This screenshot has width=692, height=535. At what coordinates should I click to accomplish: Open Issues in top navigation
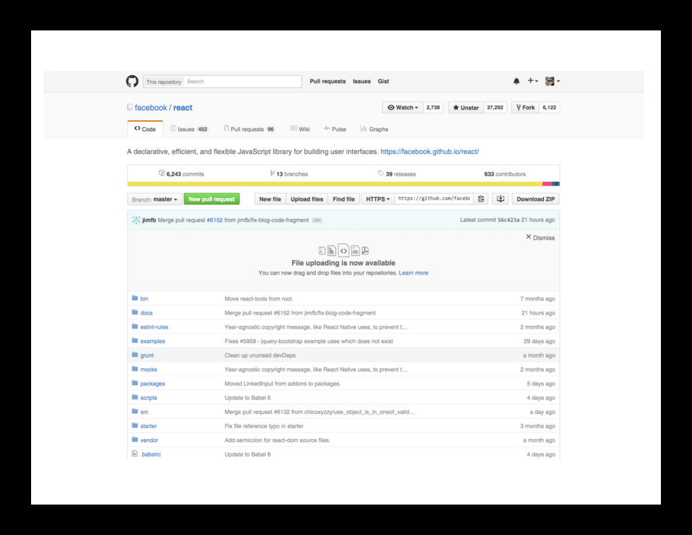(362, 81)
